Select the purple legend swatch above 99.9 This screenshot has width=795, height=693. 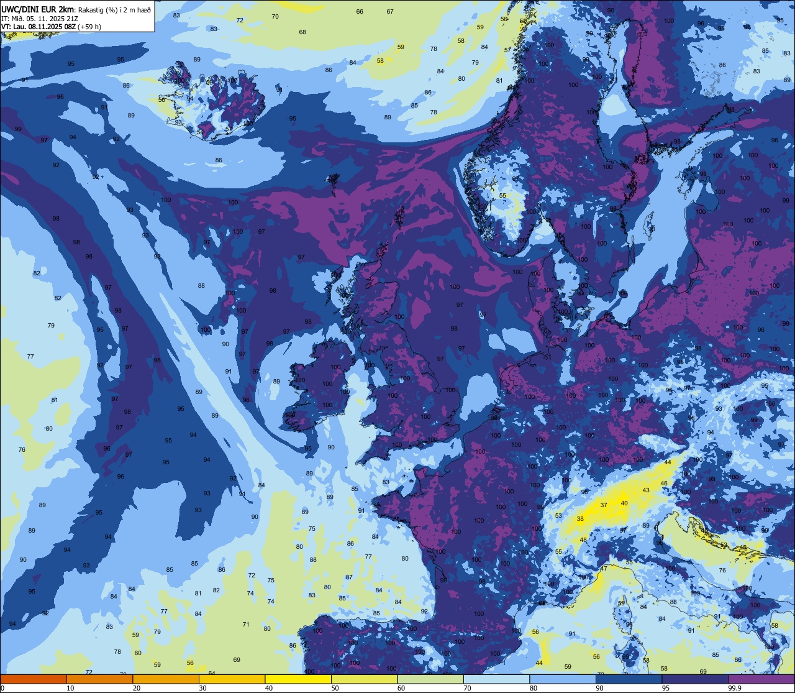click(761, 679)
